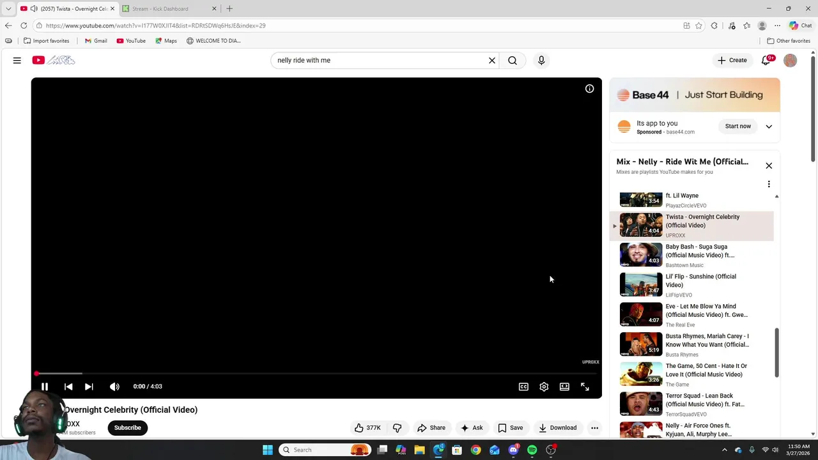The image size is (818, 460).
Task: Go back with the browser back arrow
Action: 8,26
